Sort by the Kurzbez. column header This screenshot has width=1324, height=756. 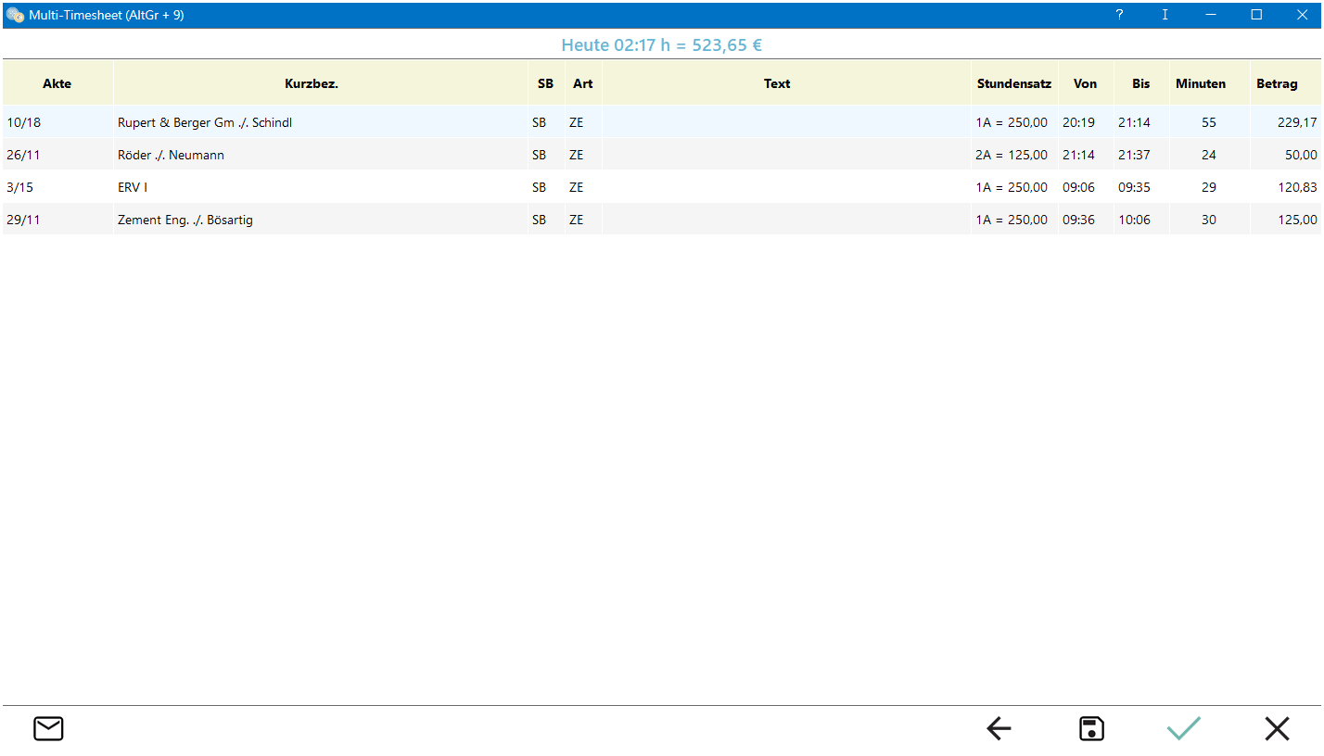311,83
